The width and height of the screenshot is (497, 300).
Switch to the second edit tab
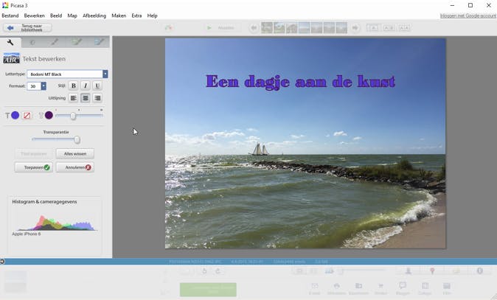[x=32, y=42]
